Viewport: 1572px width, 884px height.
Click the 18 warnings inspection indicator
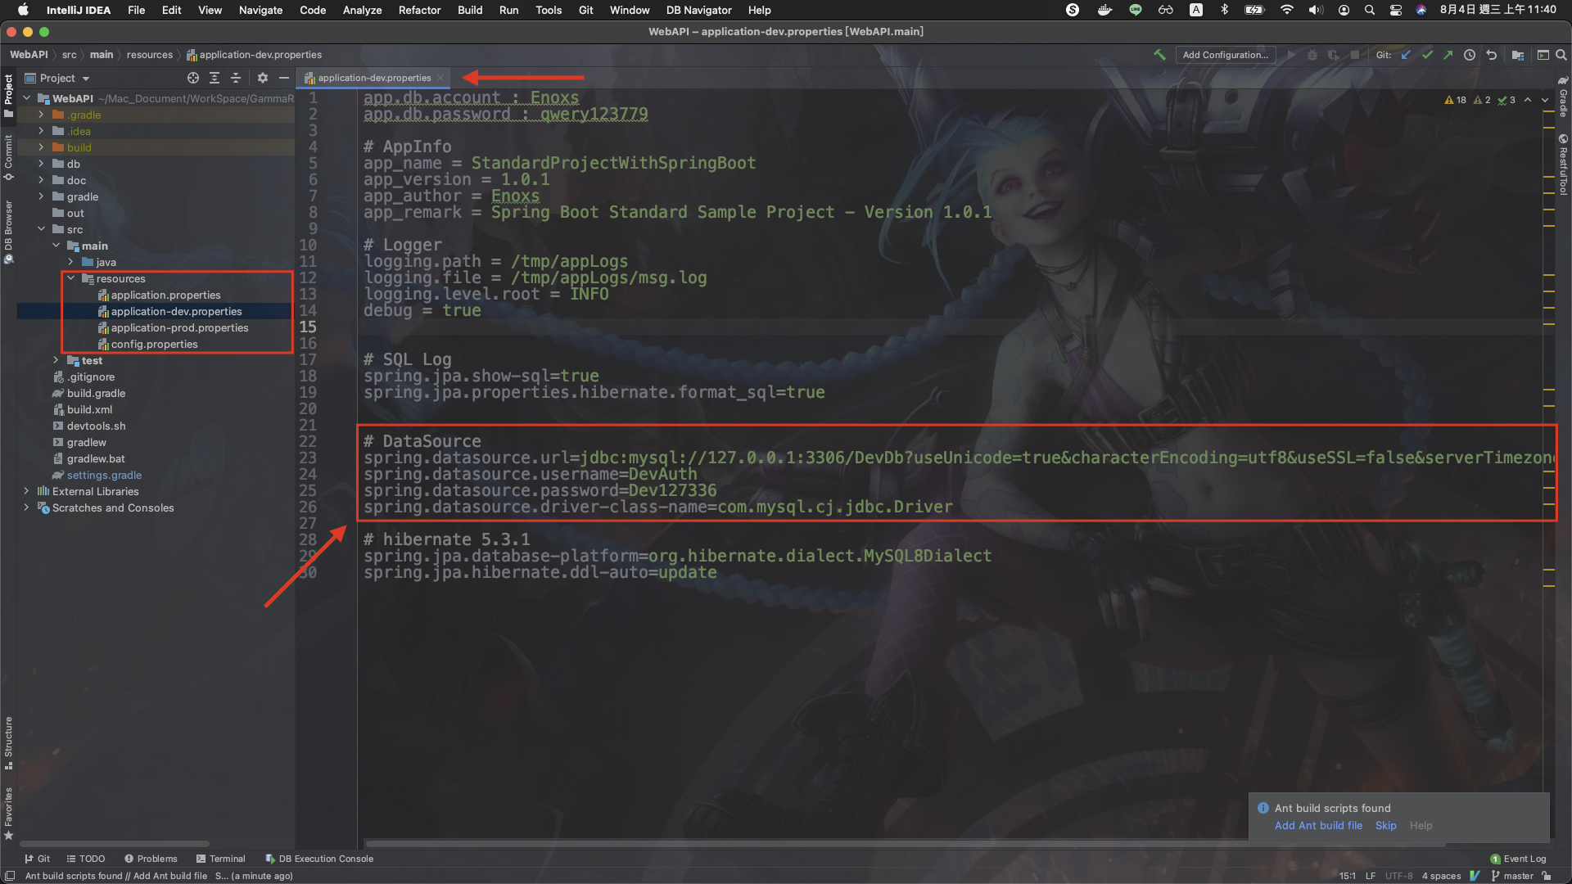pos(1456,100)
